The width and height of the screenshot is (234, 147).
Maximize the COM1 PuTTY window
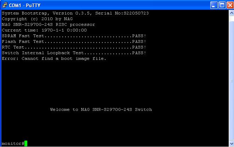tap(222, 5)
